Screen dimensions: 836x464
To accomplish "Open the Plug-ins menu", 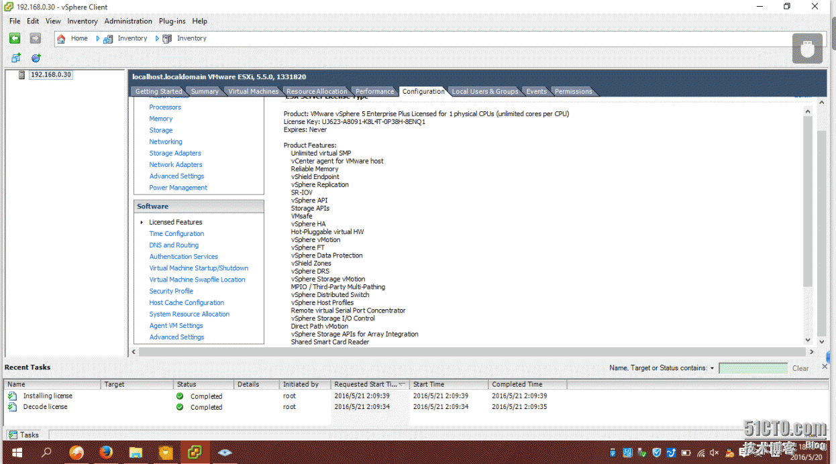I will pyautogui.click(x=172, y=21).
